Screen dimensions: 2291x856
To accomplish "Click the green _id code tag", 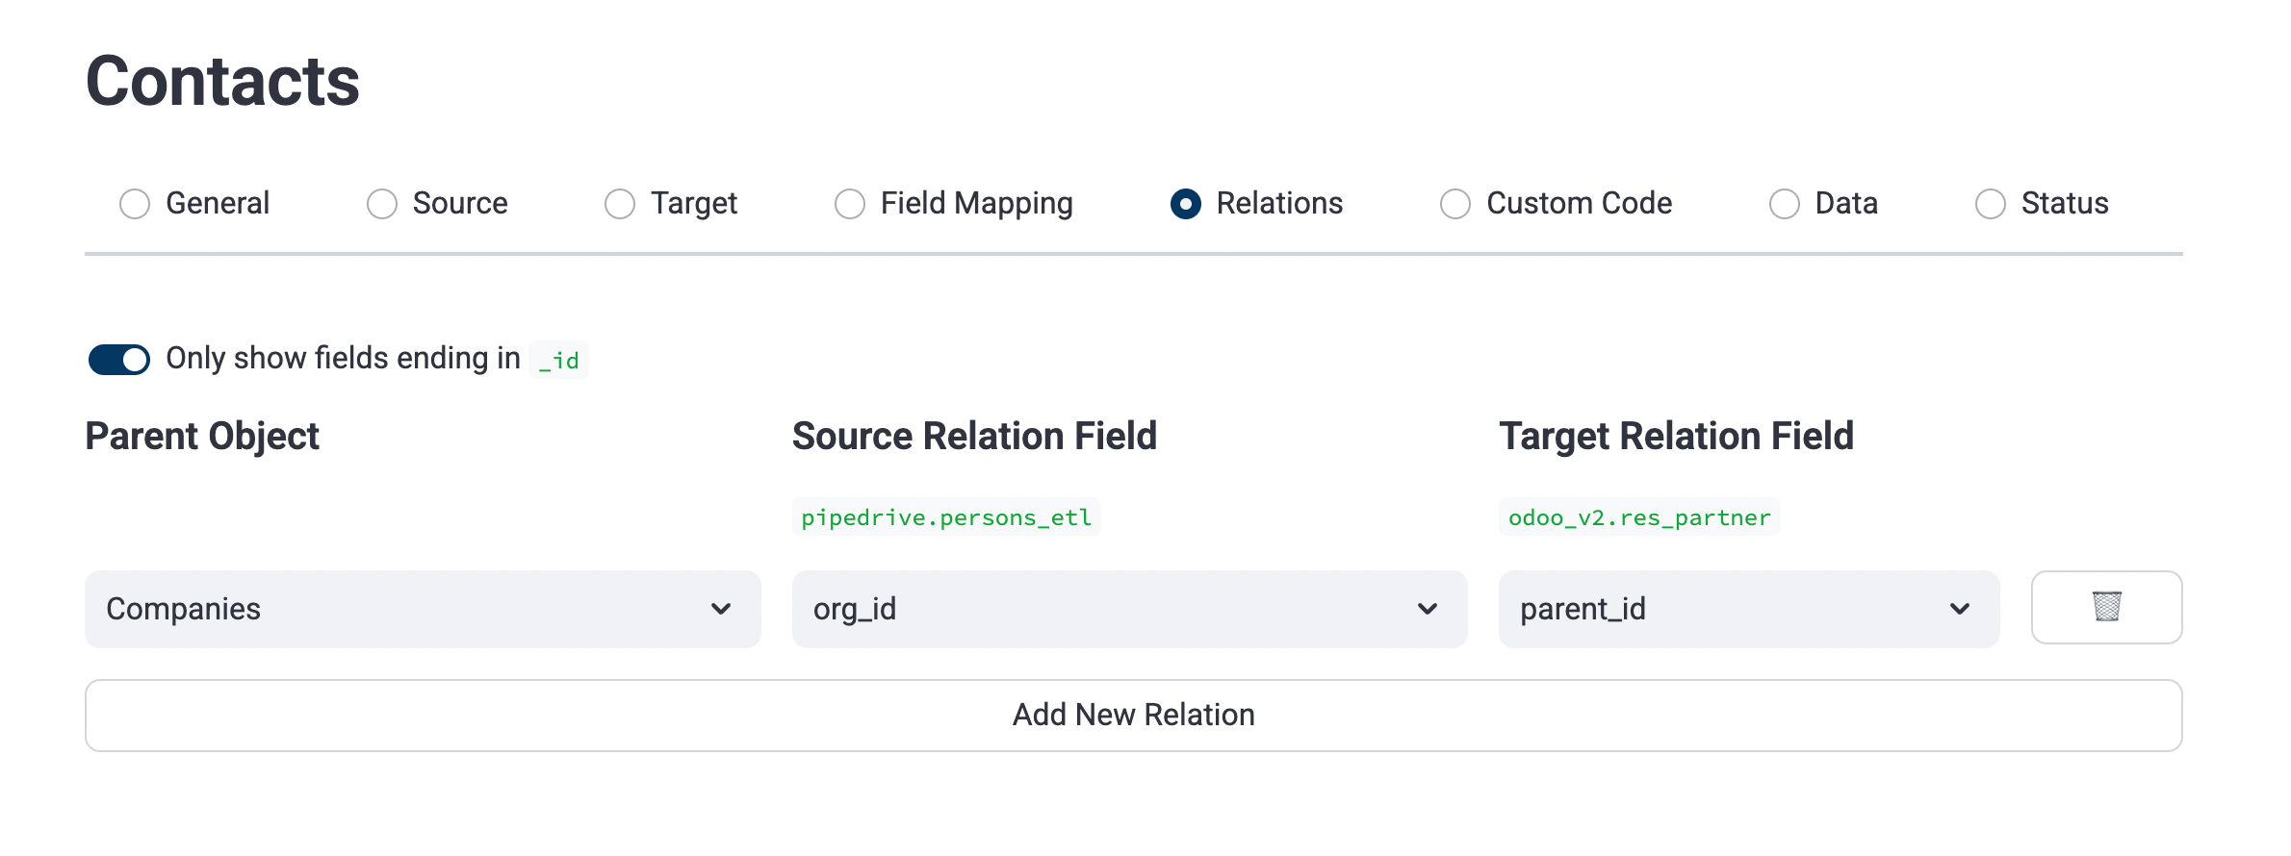I will [558, 360].
